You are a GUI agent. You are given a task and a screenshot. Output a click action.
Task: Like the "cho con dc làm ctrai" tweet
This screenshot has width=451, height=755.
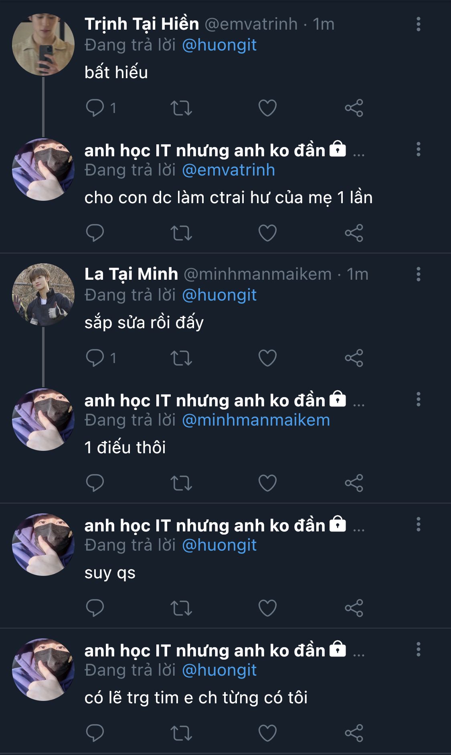[x=267, y=233]
